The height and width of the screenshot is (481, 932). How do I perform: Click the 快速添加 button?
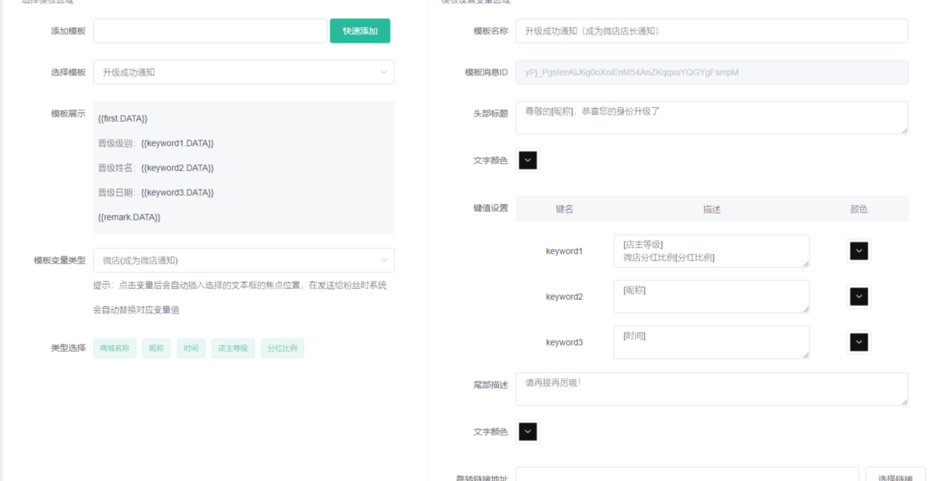click(x=360, y=31)
